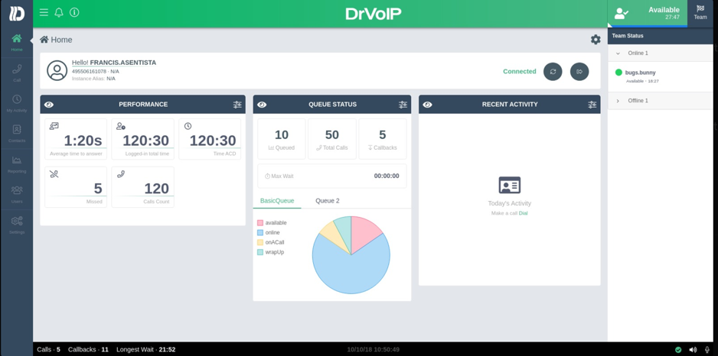Open the notifications bell
Screen dimensions: 718x356
coord(59,12)
